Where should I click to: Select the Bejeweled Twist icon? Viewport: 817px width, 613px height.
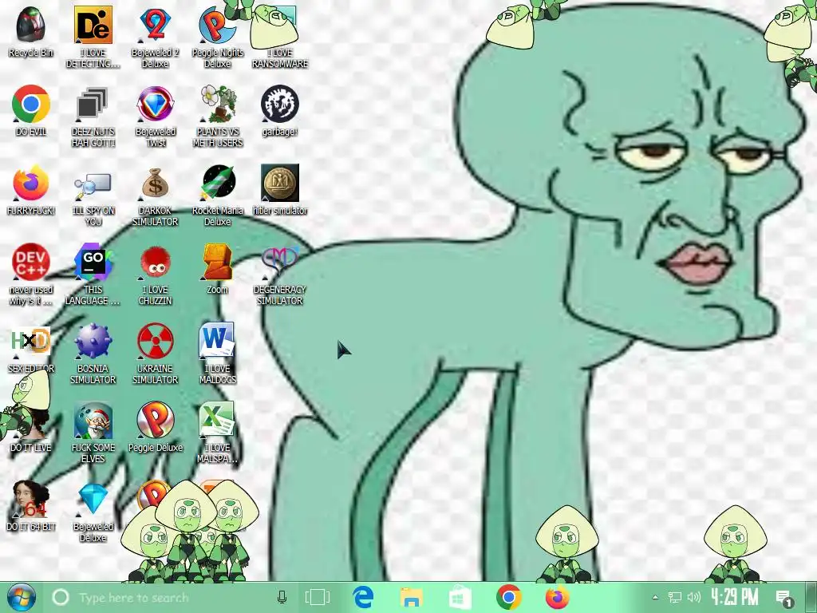(156, 105)
